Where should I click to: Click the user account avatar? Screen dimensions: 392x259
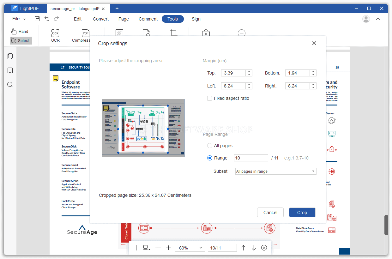pos(366,19)
